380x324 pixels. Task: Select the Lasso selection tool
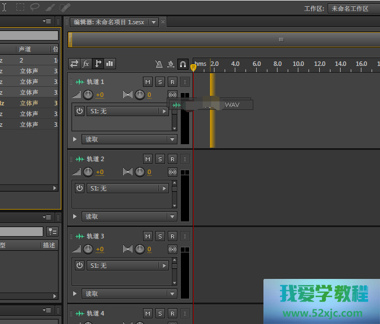pyautogui.click(x=35, y=7)
